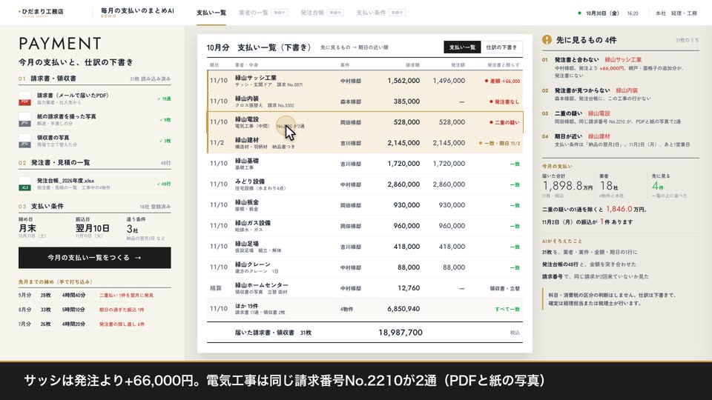712x400 pixels.
Task: Open the 支払い条件 navigation tab
Action: (380, 13)
